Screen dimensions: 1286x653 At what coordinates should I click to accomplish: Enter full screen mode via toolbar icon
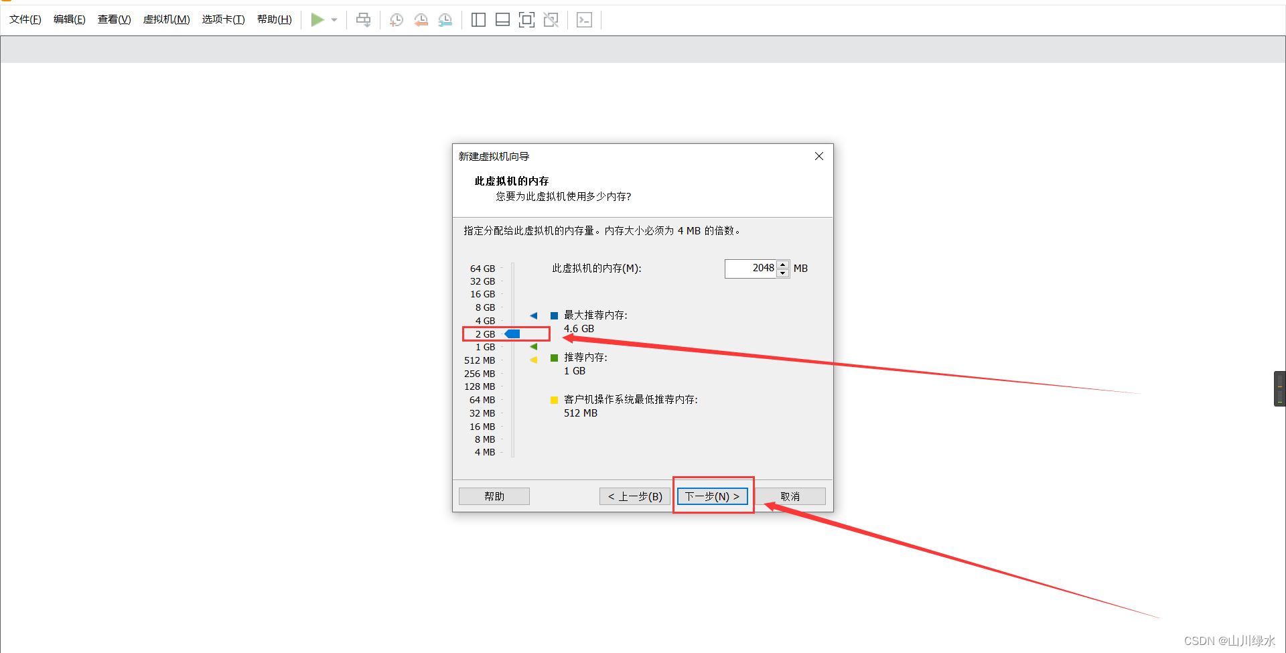click(526, 19)
